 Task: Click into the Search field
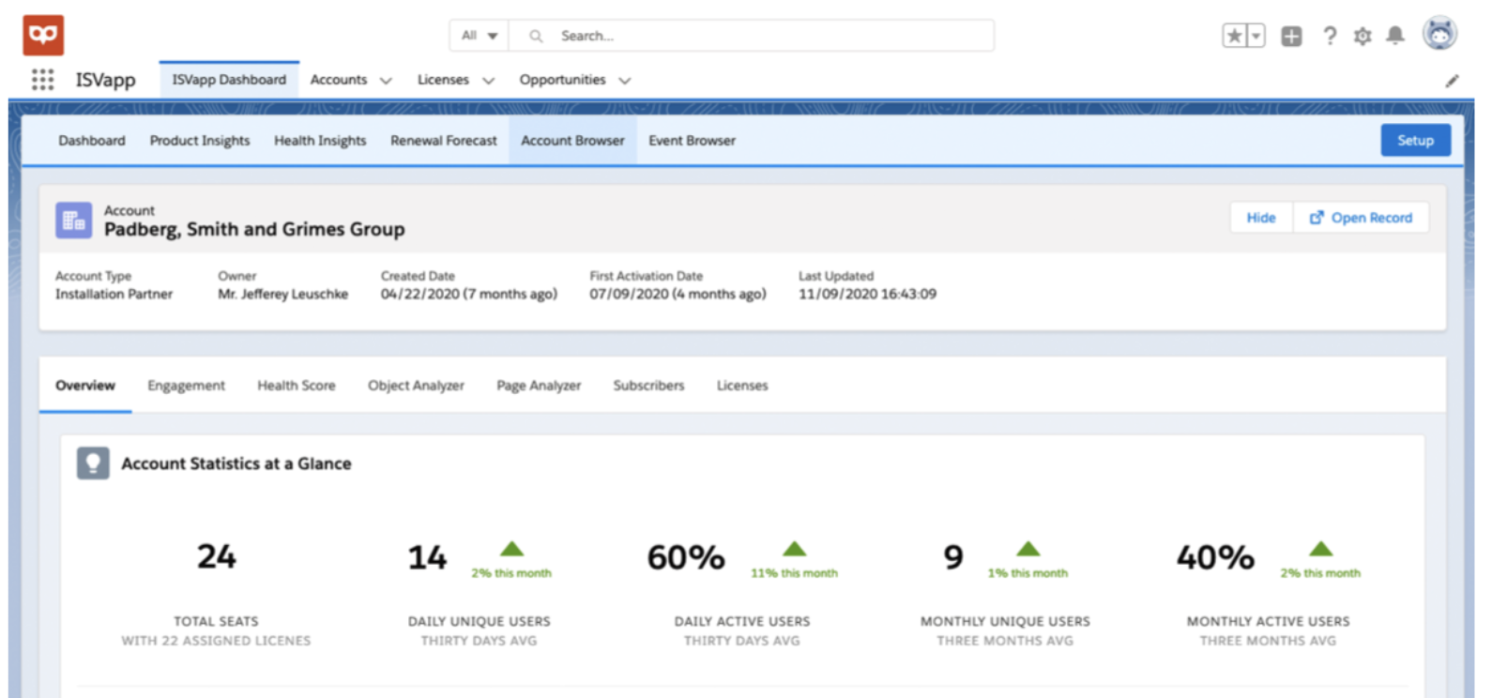[x=751, y=36]
